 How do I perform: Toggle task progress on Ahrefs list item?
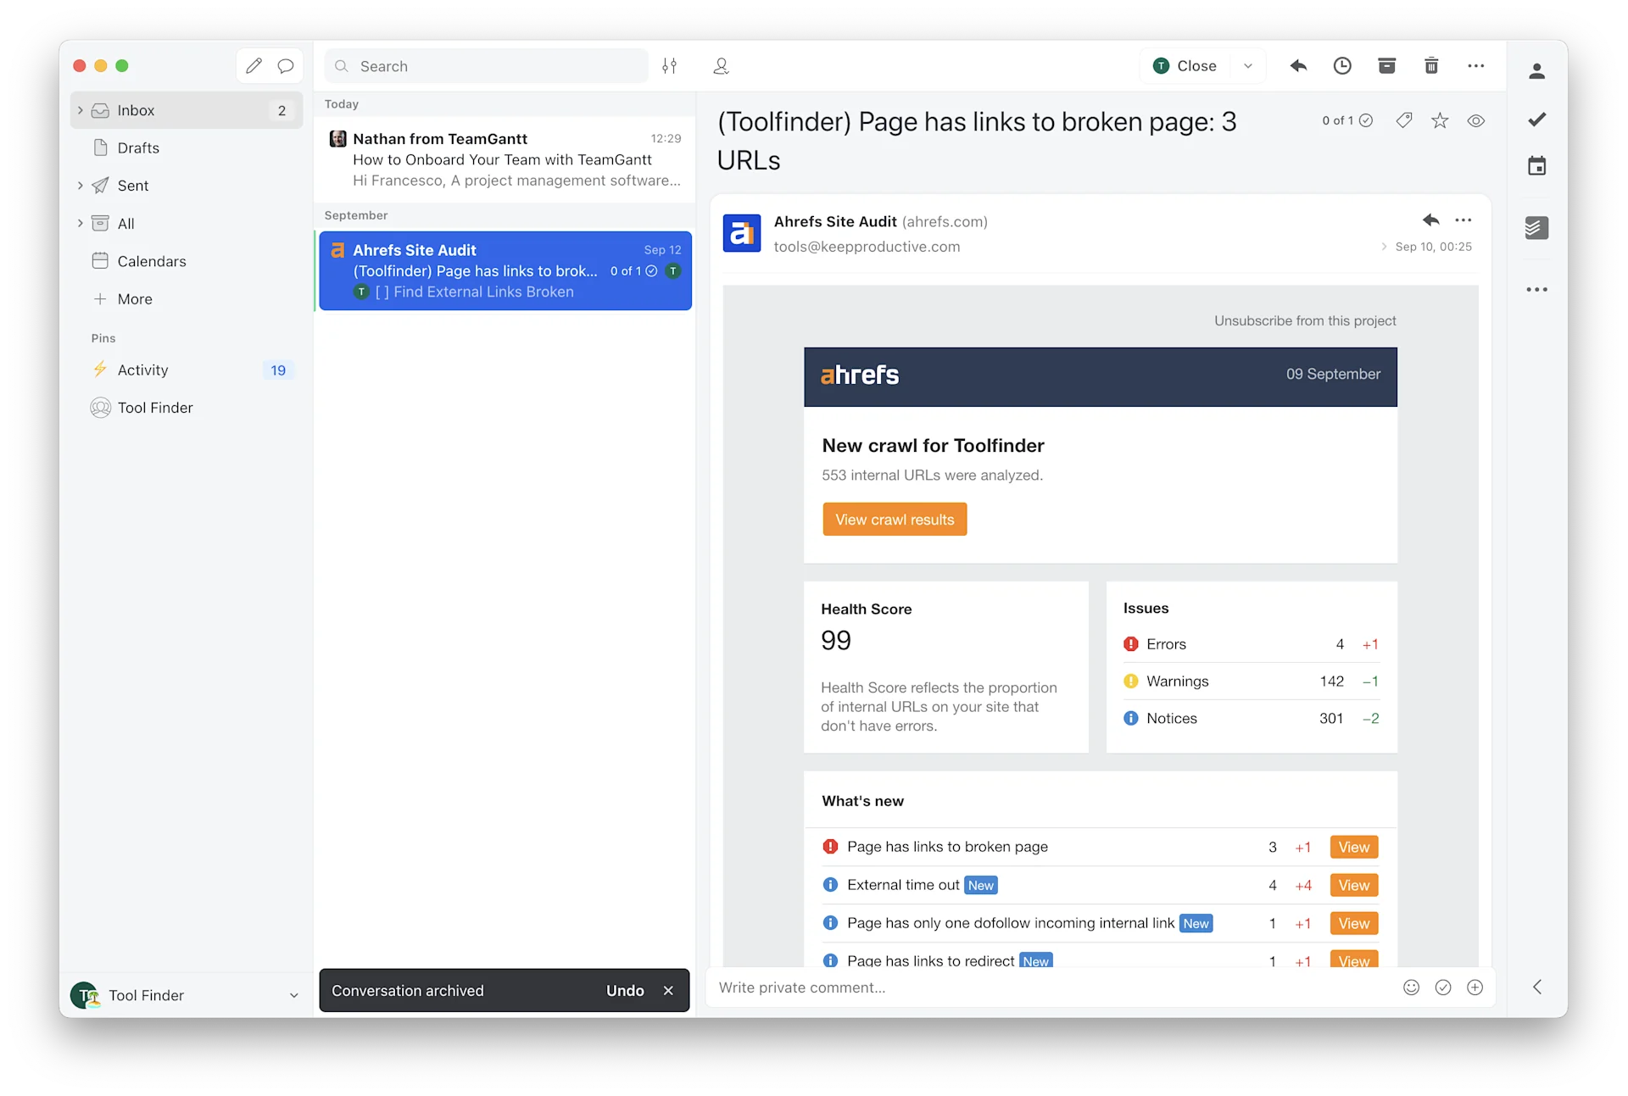634,271
